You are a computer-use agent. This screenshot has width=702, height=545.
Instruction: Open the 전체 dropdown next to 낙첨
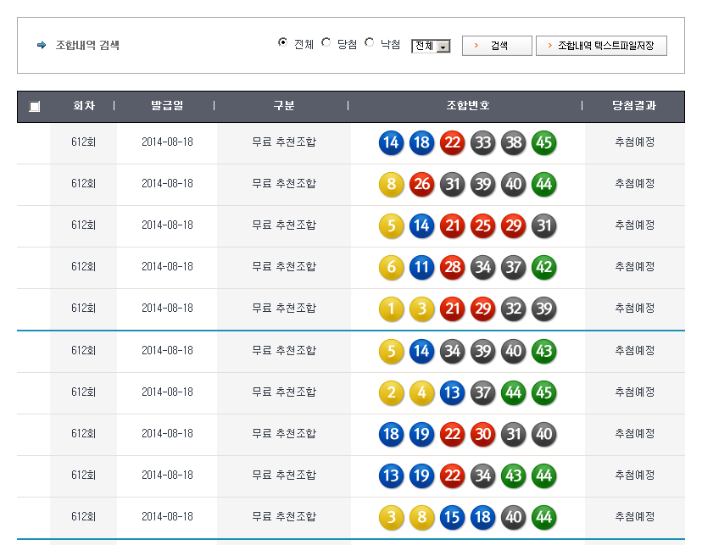(431, 47)
